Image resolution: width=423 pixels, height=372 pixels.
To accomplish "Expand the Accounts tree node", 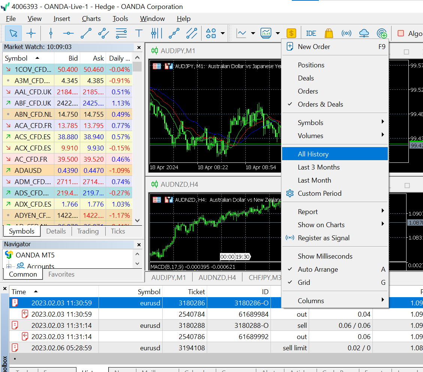I will tap(8, 266).
